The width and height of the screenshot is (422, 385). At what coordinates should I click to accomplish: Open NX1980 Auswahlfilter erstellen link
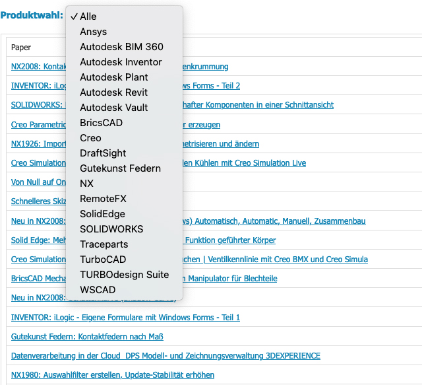pyautogui.click(x=113, y=374)
